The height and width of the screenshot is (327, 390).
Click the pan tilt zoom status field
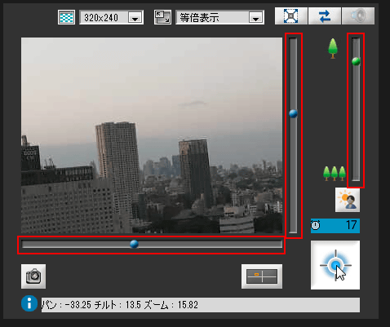(x=201, y=305)
